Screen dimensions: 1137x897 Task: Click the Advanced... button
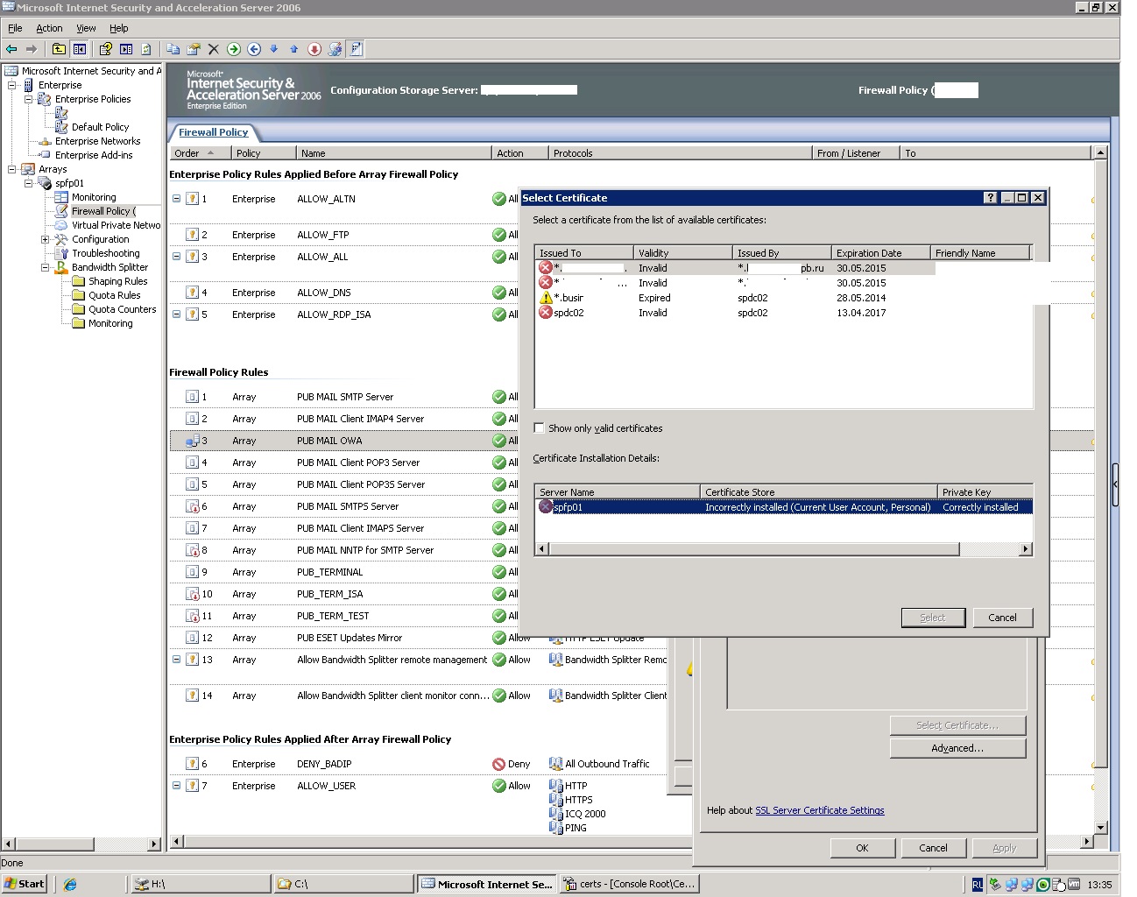point(957,748)
